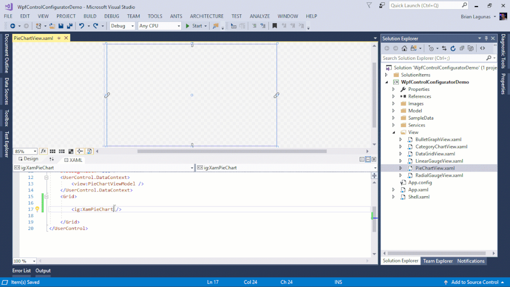This screenshot has height=287, width=510.
Task: Click Collapse All in Solution Explorer
Action: tap(462, 48)
